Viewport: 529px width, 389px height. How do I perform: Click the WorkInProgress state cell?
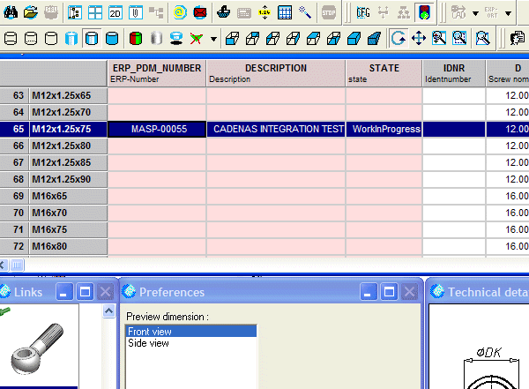[384, 129]
